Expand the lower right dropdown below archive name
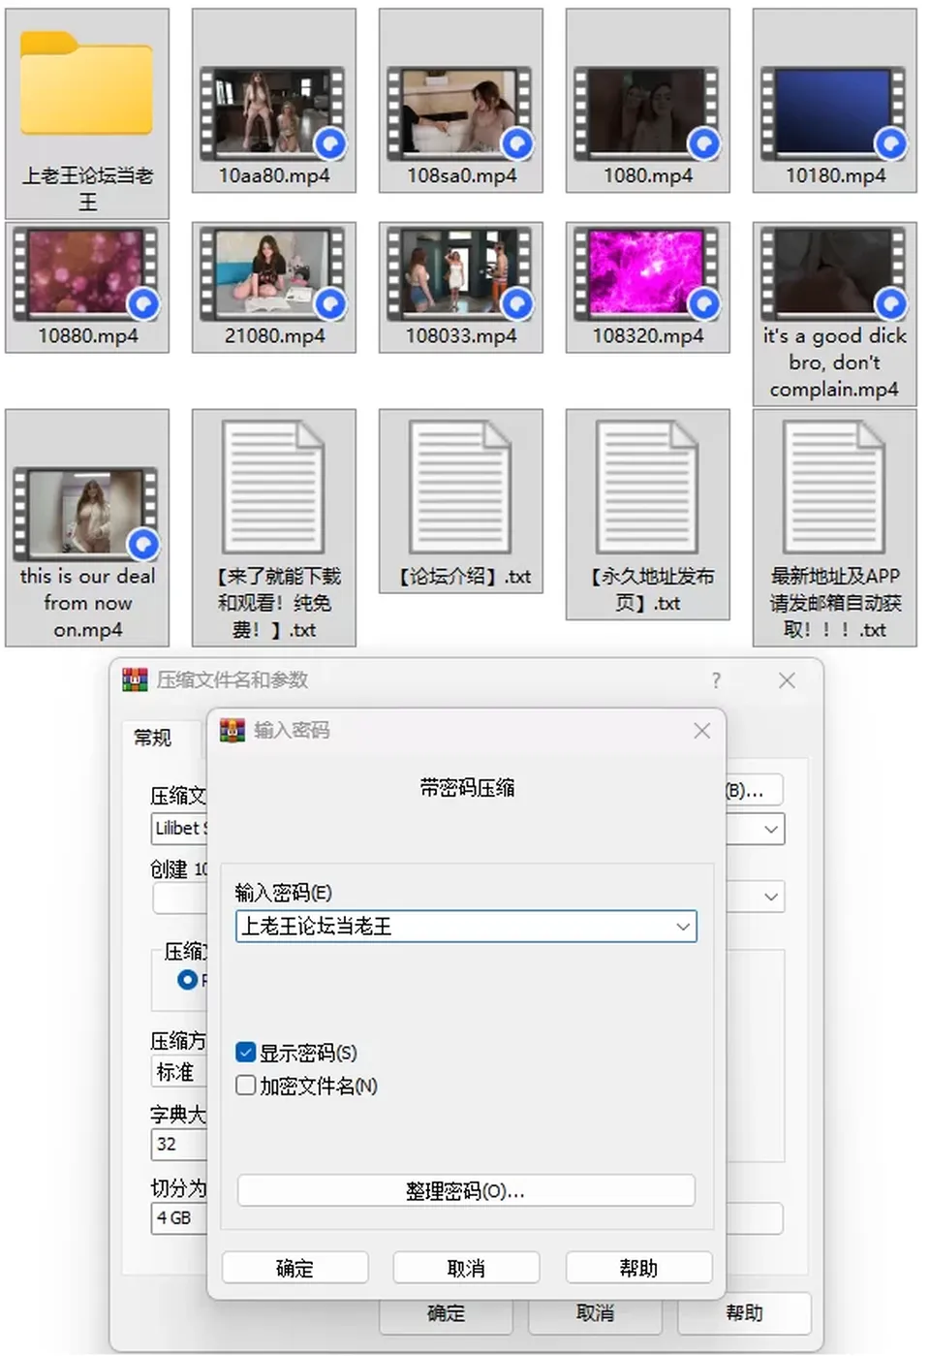This screenshot has height=1356, width=930. click(771, 897)
